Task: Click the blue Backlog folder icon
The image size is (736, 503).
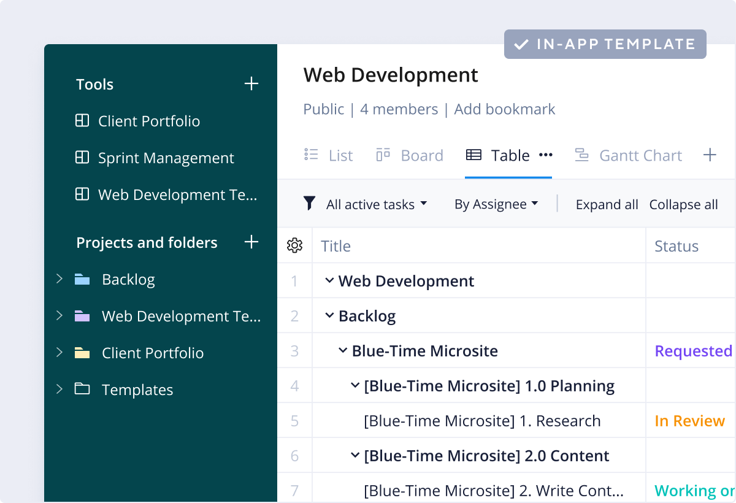Action: [x=82, y=280]
